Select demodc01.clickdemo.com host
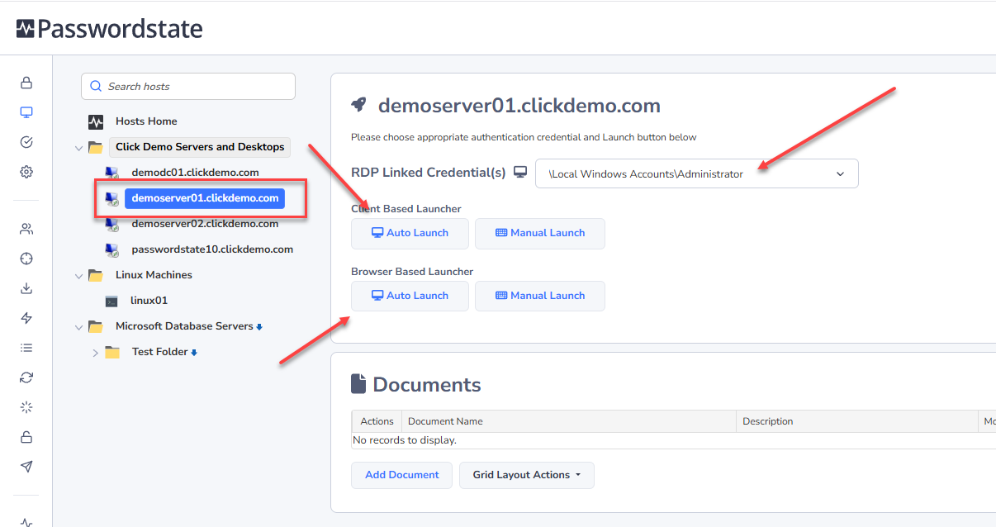The height and width of the screenshot is (527, 996). 195,173
